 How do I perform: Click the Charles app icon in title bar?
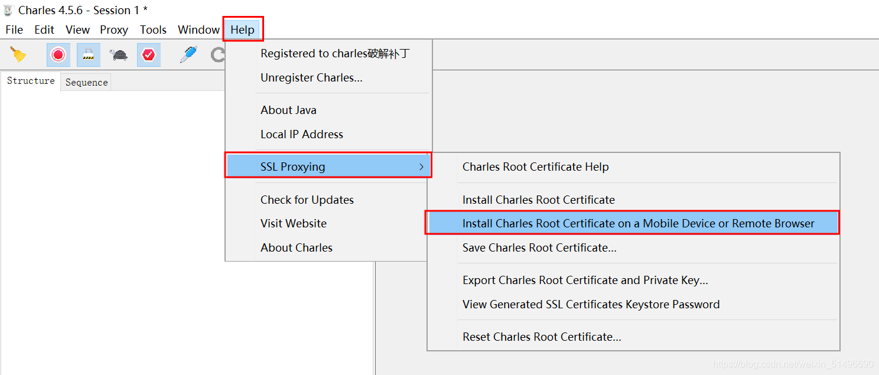(8, 10)
